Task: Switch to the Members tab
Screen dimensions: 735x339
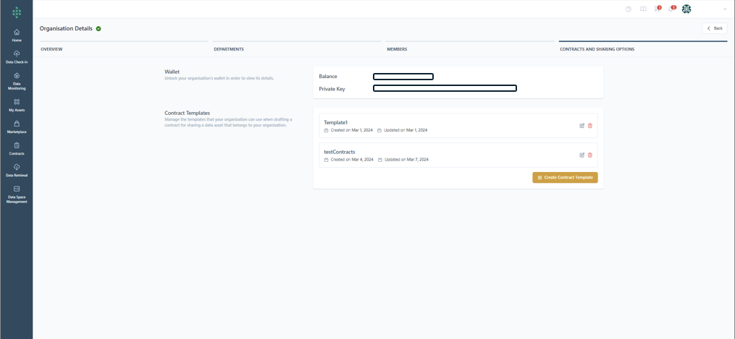Action: [397, 49]
